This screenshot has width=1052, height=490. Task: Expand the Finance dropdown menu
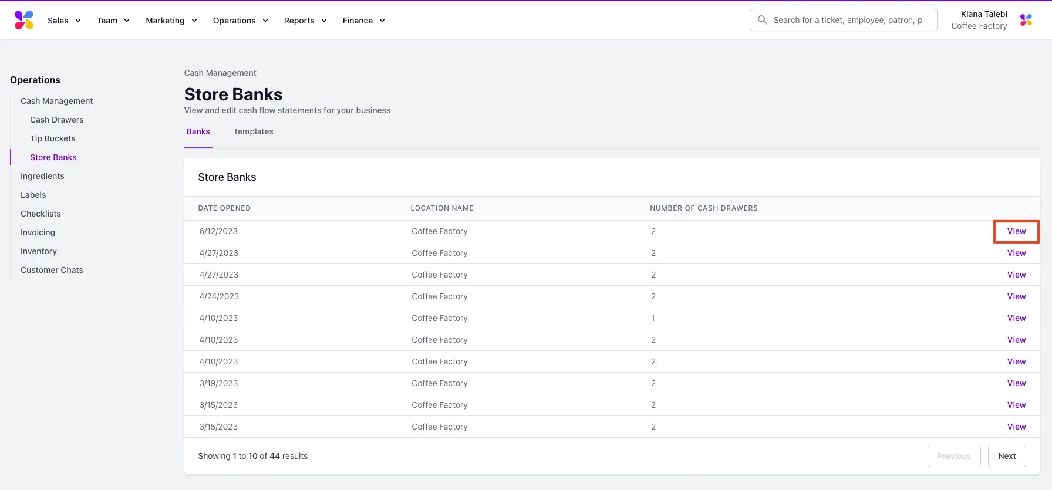click(364, 21)
